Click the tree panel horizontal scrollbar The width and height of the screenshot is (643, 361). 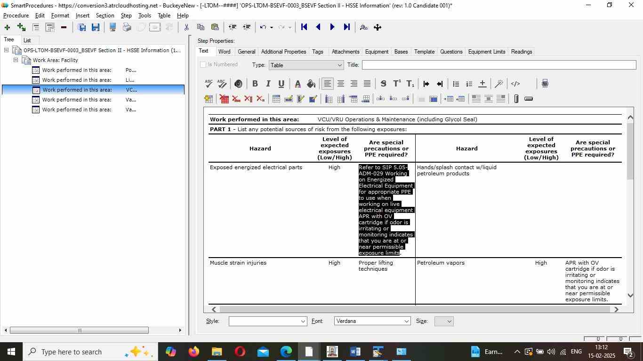point(79,330)
